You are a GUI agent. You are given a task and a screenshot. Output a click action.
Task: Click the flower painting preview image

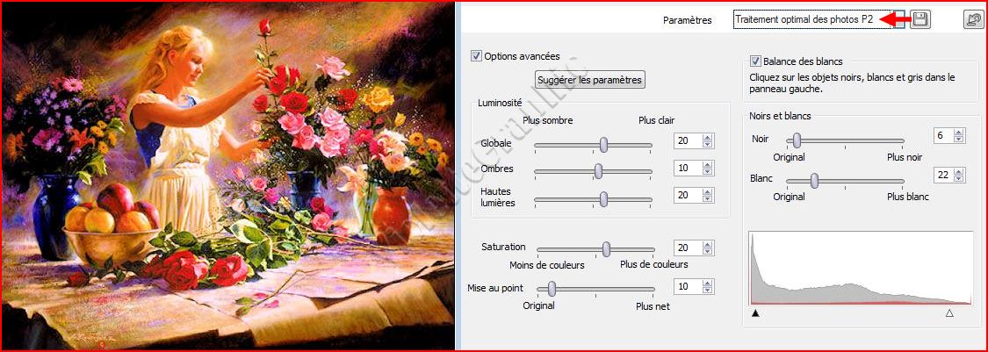click(x=227, y=176)
